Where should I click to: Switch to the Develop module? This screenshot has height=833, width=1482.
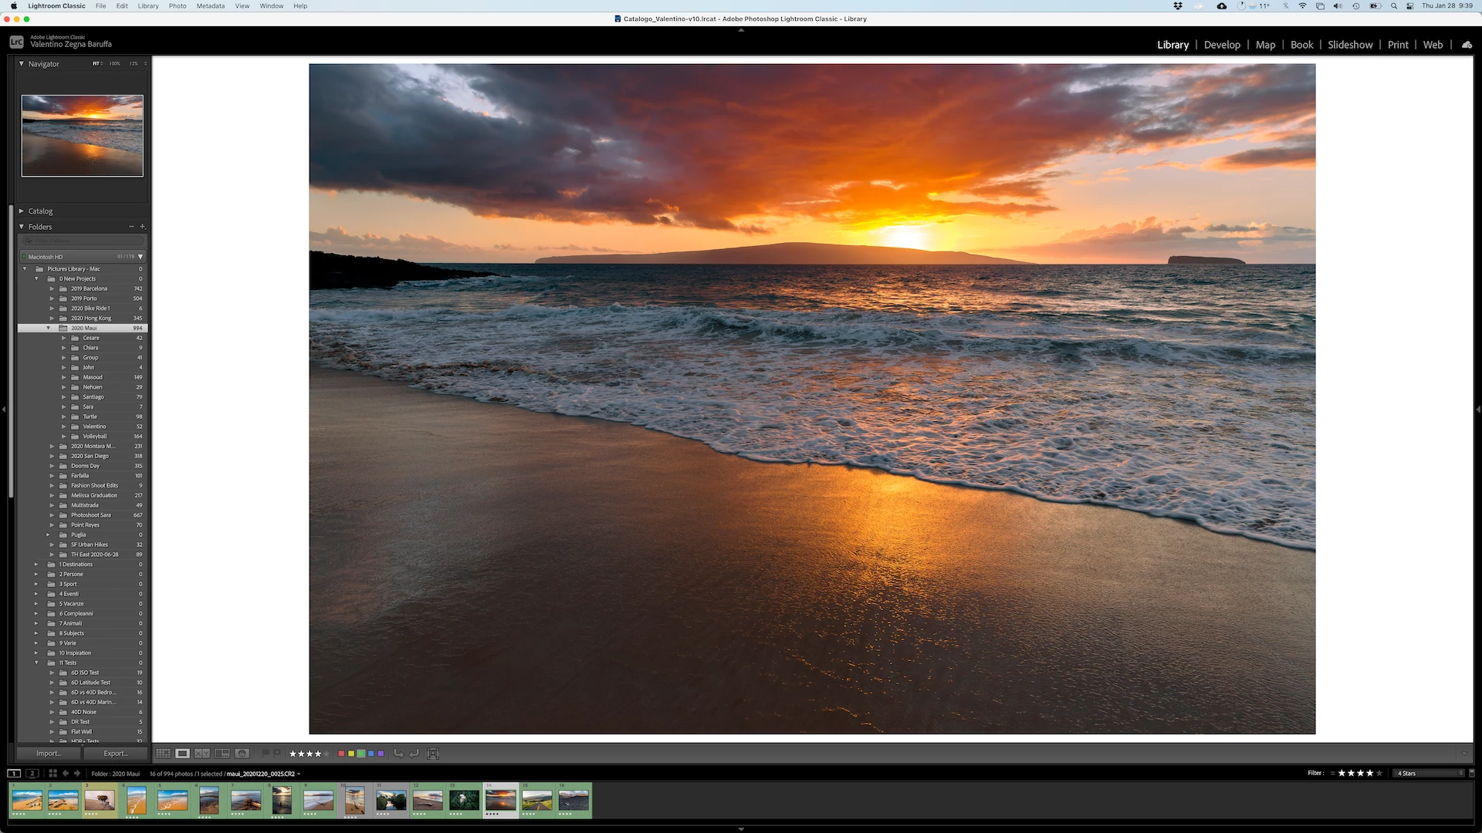(x=1222, y=45)
